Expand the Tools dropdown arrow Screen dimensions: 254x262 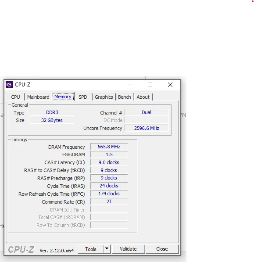click(107, 249)
